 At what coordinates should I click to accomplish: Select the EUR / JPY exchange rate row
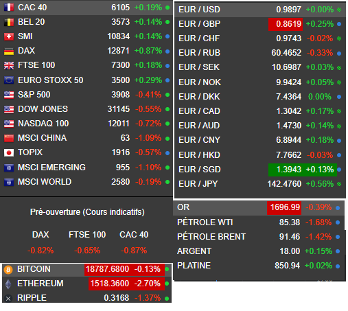tap(260, 184)
